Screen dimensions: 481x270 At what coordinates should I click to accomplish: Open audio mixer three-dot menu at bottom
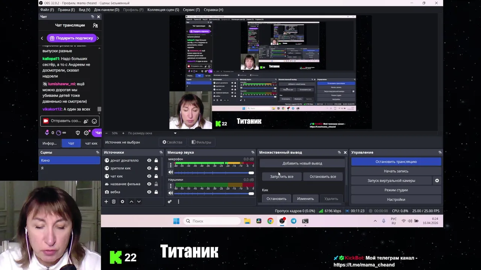(x=178, y=202)
